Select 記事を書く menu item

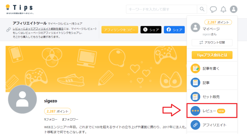click(212, 68)
